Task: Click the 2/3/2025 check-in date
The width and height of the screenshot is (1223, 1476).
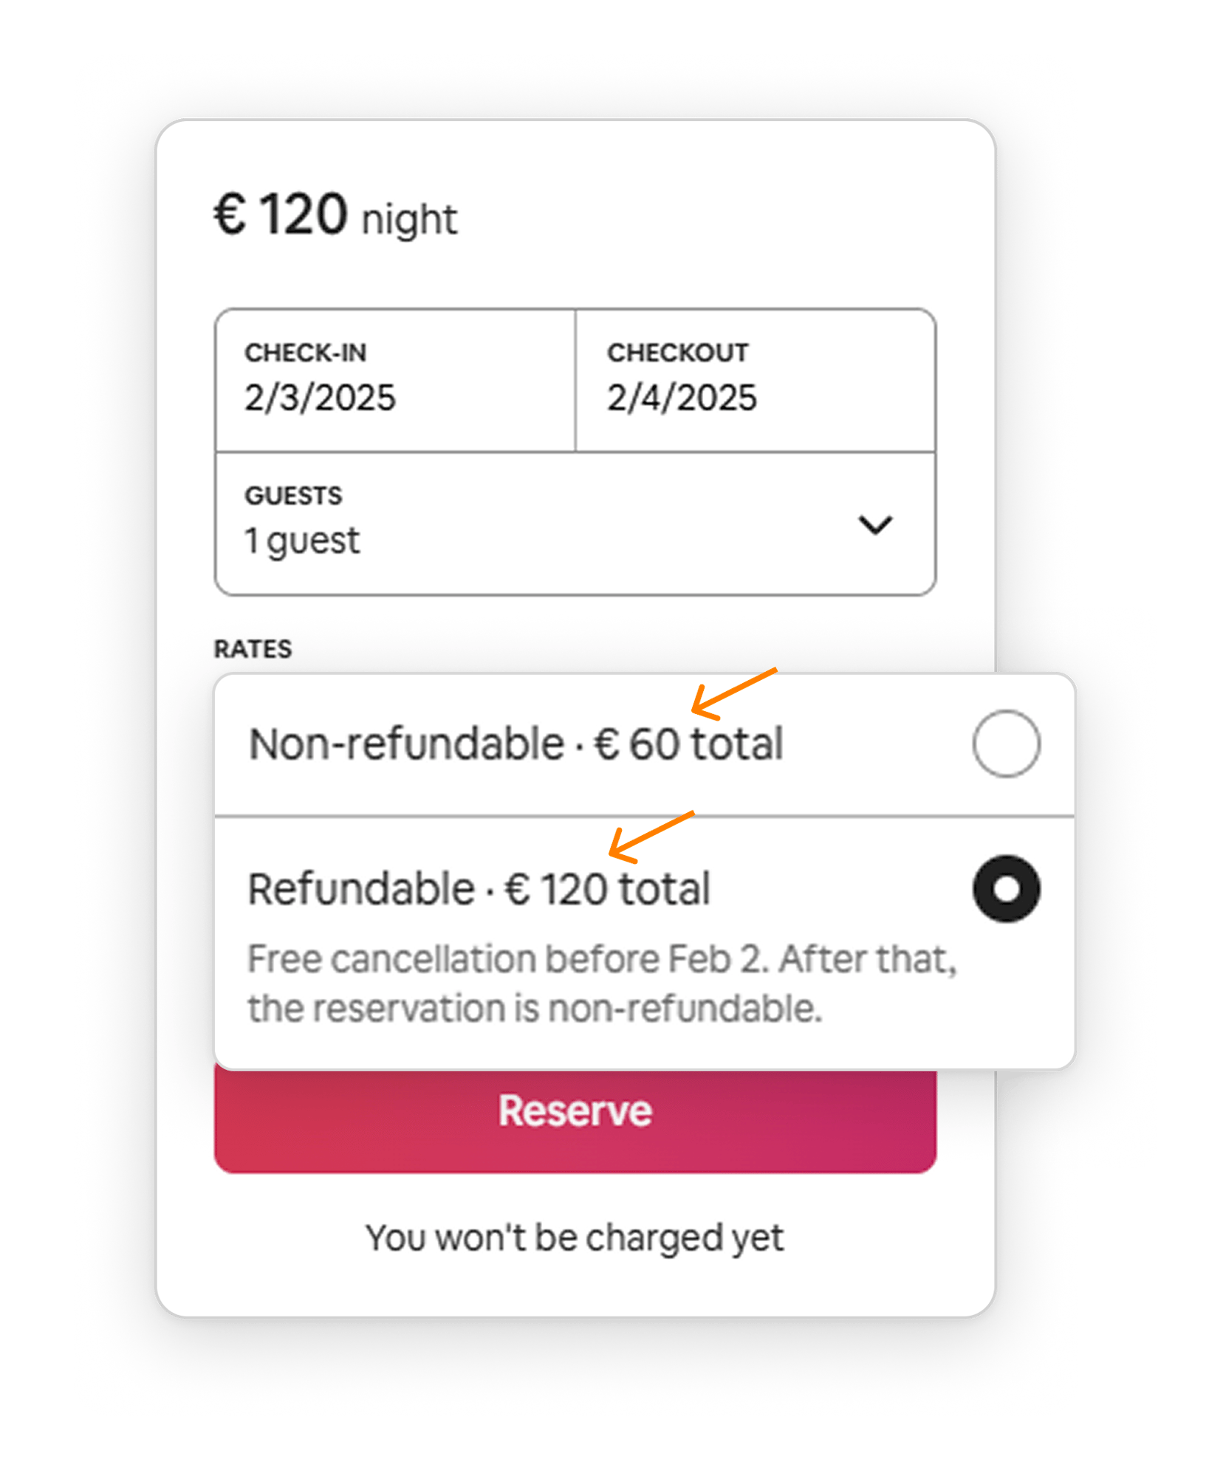Action: (x=321, y=398)
